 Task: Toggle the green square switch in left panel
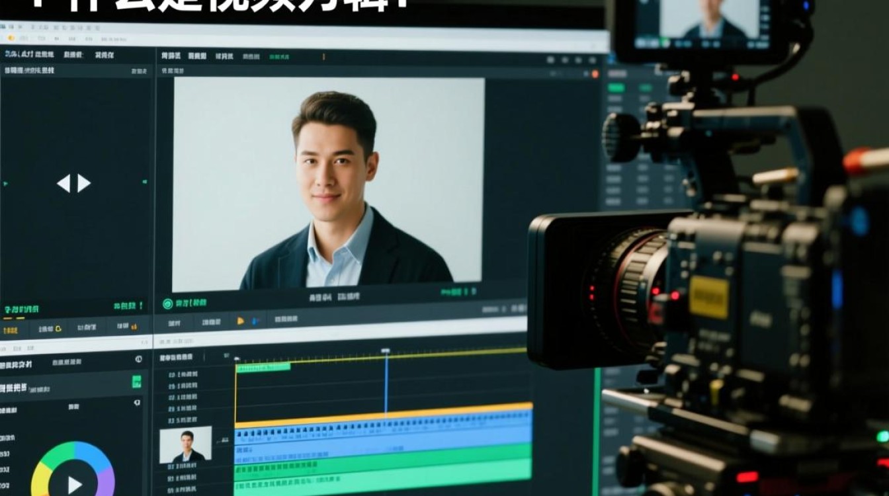coord(136,382)
